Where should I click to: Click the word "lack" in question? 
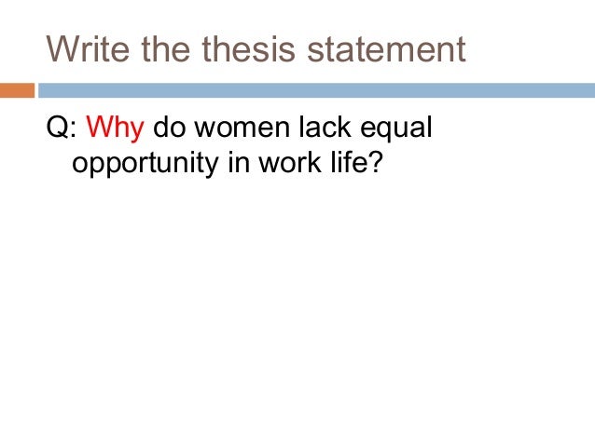pyautogui.click(x=325, y=127)
